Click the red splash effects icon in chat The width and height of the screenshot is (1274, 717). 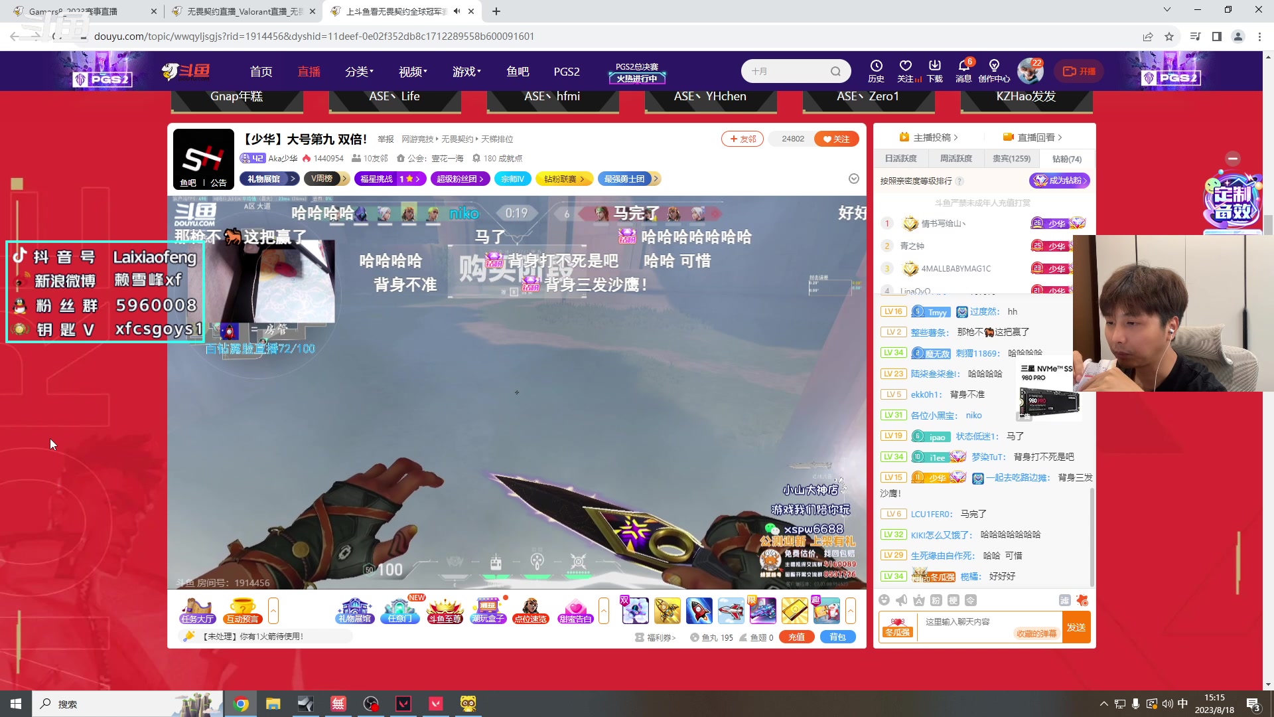1082,600
